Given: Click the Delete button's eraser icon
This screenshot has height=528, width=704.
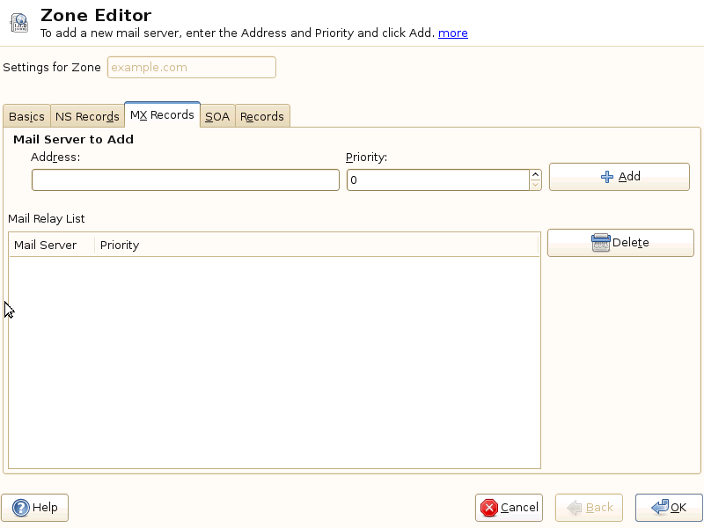Looking at the screenshot, I should (601, 243).
